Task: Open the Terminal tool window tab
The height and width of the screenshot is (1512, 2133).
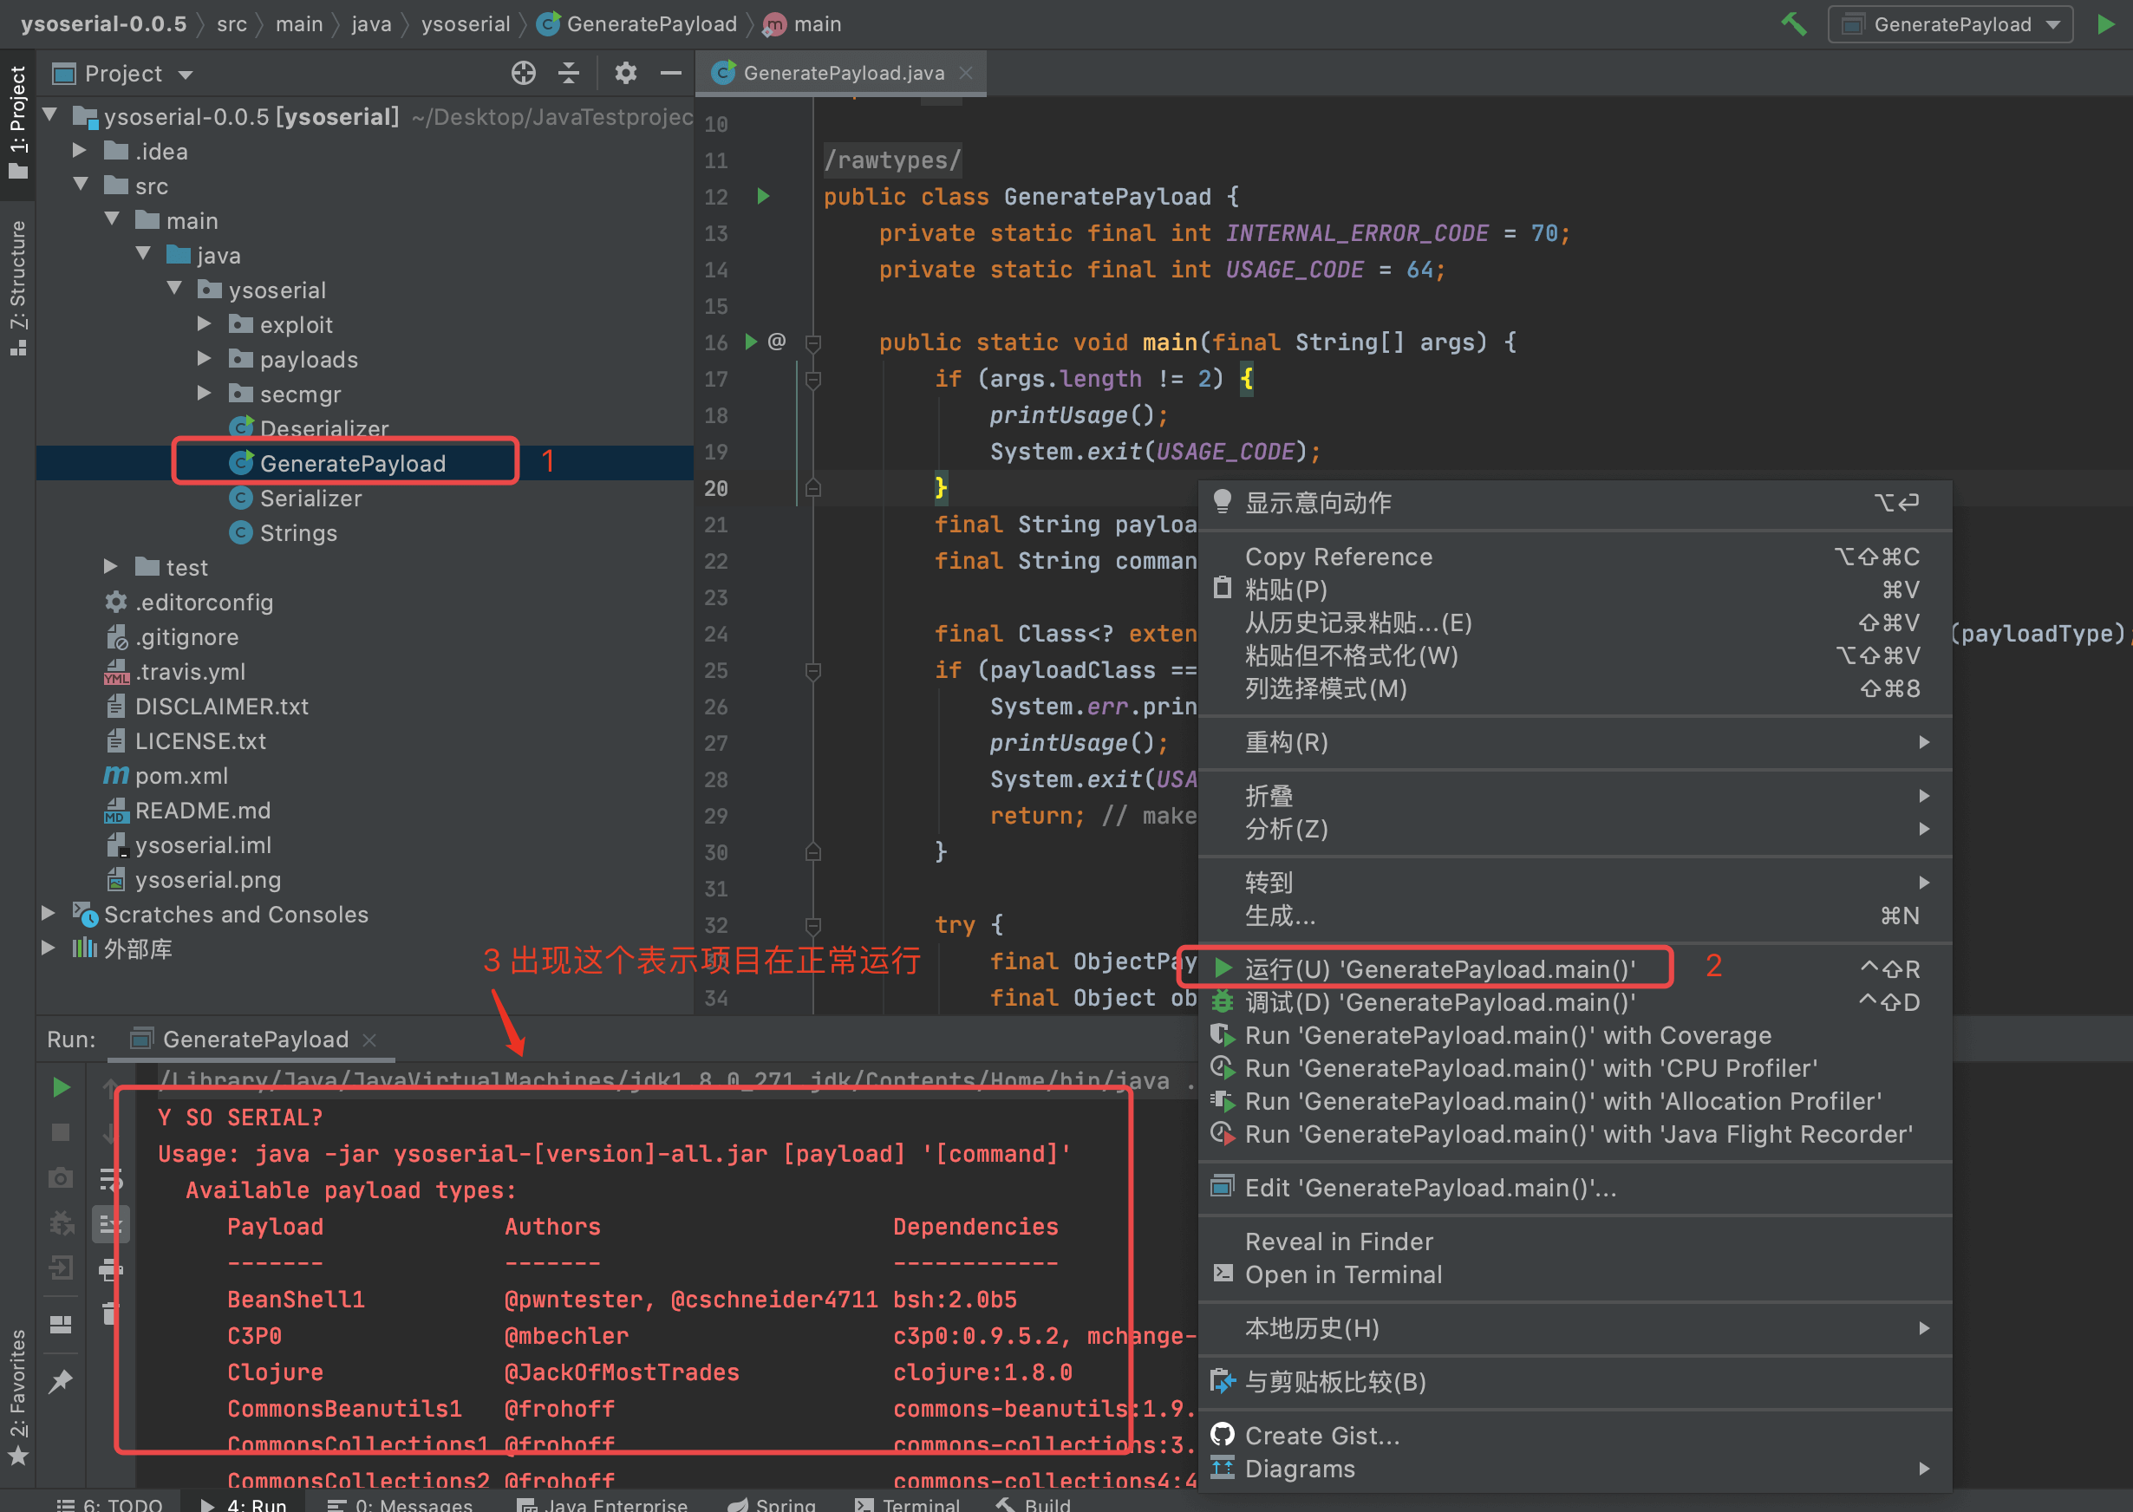Action: [x=908, y=1503]
